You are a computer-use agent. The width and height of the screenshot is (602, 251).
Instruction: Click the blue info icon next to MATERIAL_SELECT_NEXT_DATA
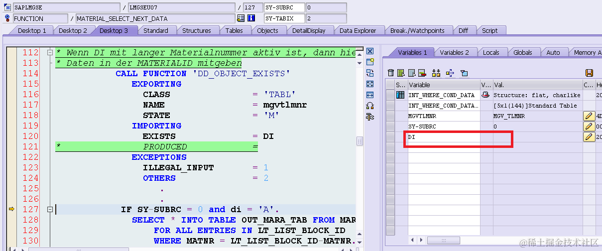click(x=251, y=18)
